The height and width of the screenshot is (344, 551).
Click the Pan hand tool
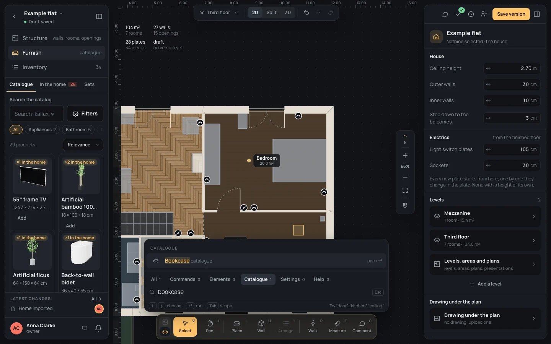[210, 326]
